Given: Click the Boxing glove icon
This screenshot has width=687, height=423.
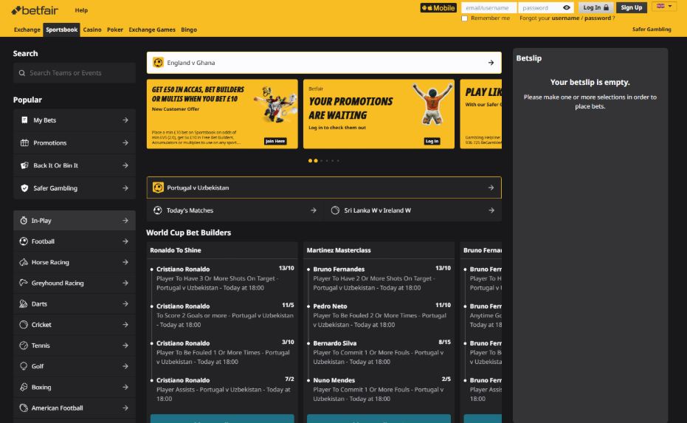Looking at the screenshot, I should (x=24, y=387).
